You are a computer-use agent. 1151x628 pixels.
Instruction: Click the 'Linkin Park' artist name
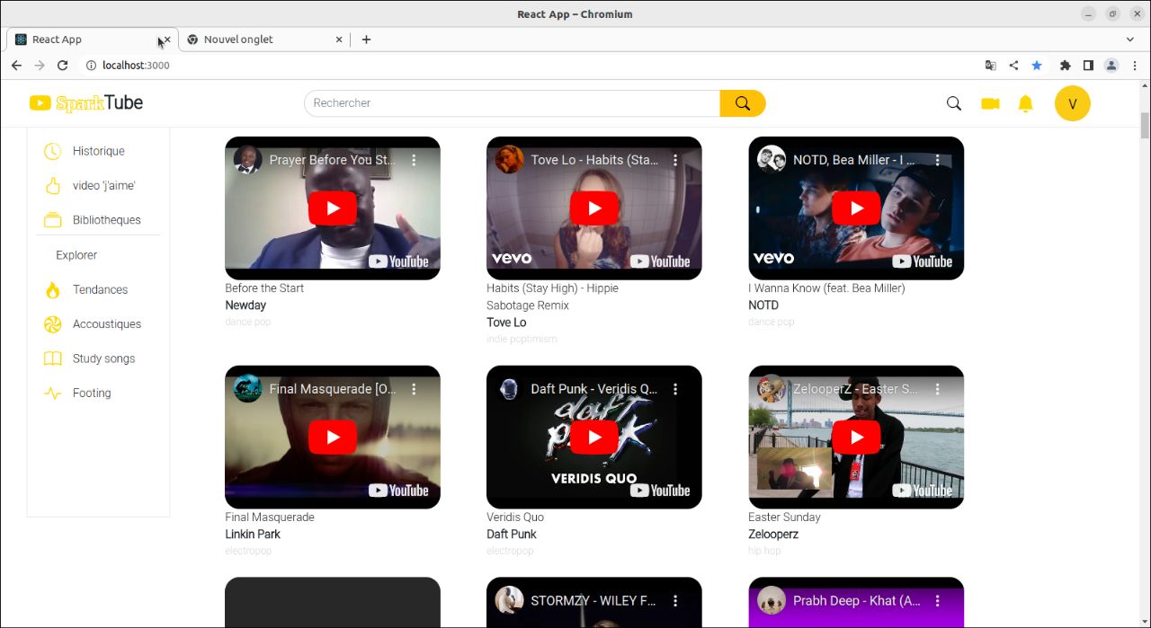(x=253, y=535)
